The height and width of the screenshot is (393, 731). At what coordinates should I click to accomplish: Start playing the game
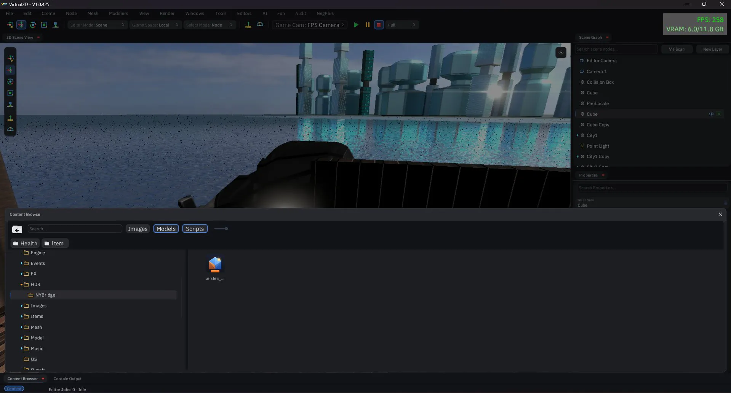coord(356,25)
